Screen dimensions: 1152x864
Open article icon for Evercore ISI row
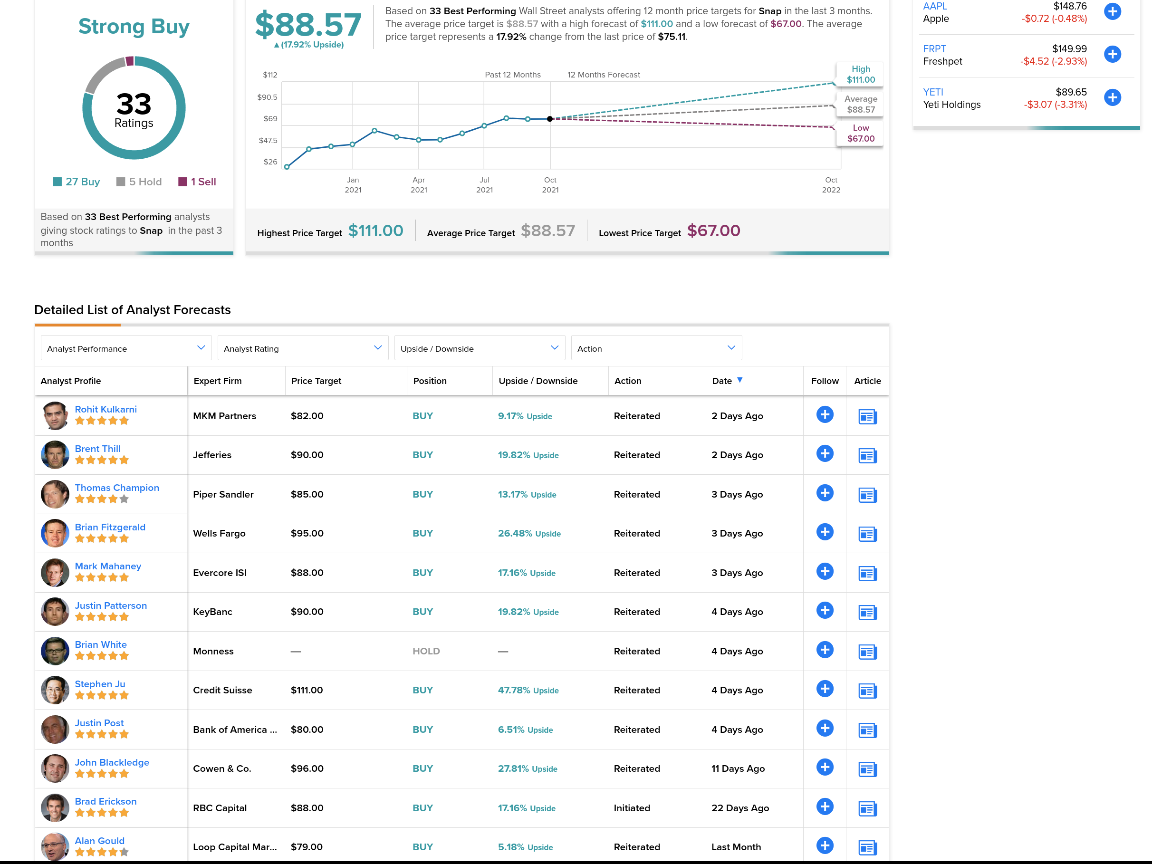pyautogui.click(x=868, y=574)
